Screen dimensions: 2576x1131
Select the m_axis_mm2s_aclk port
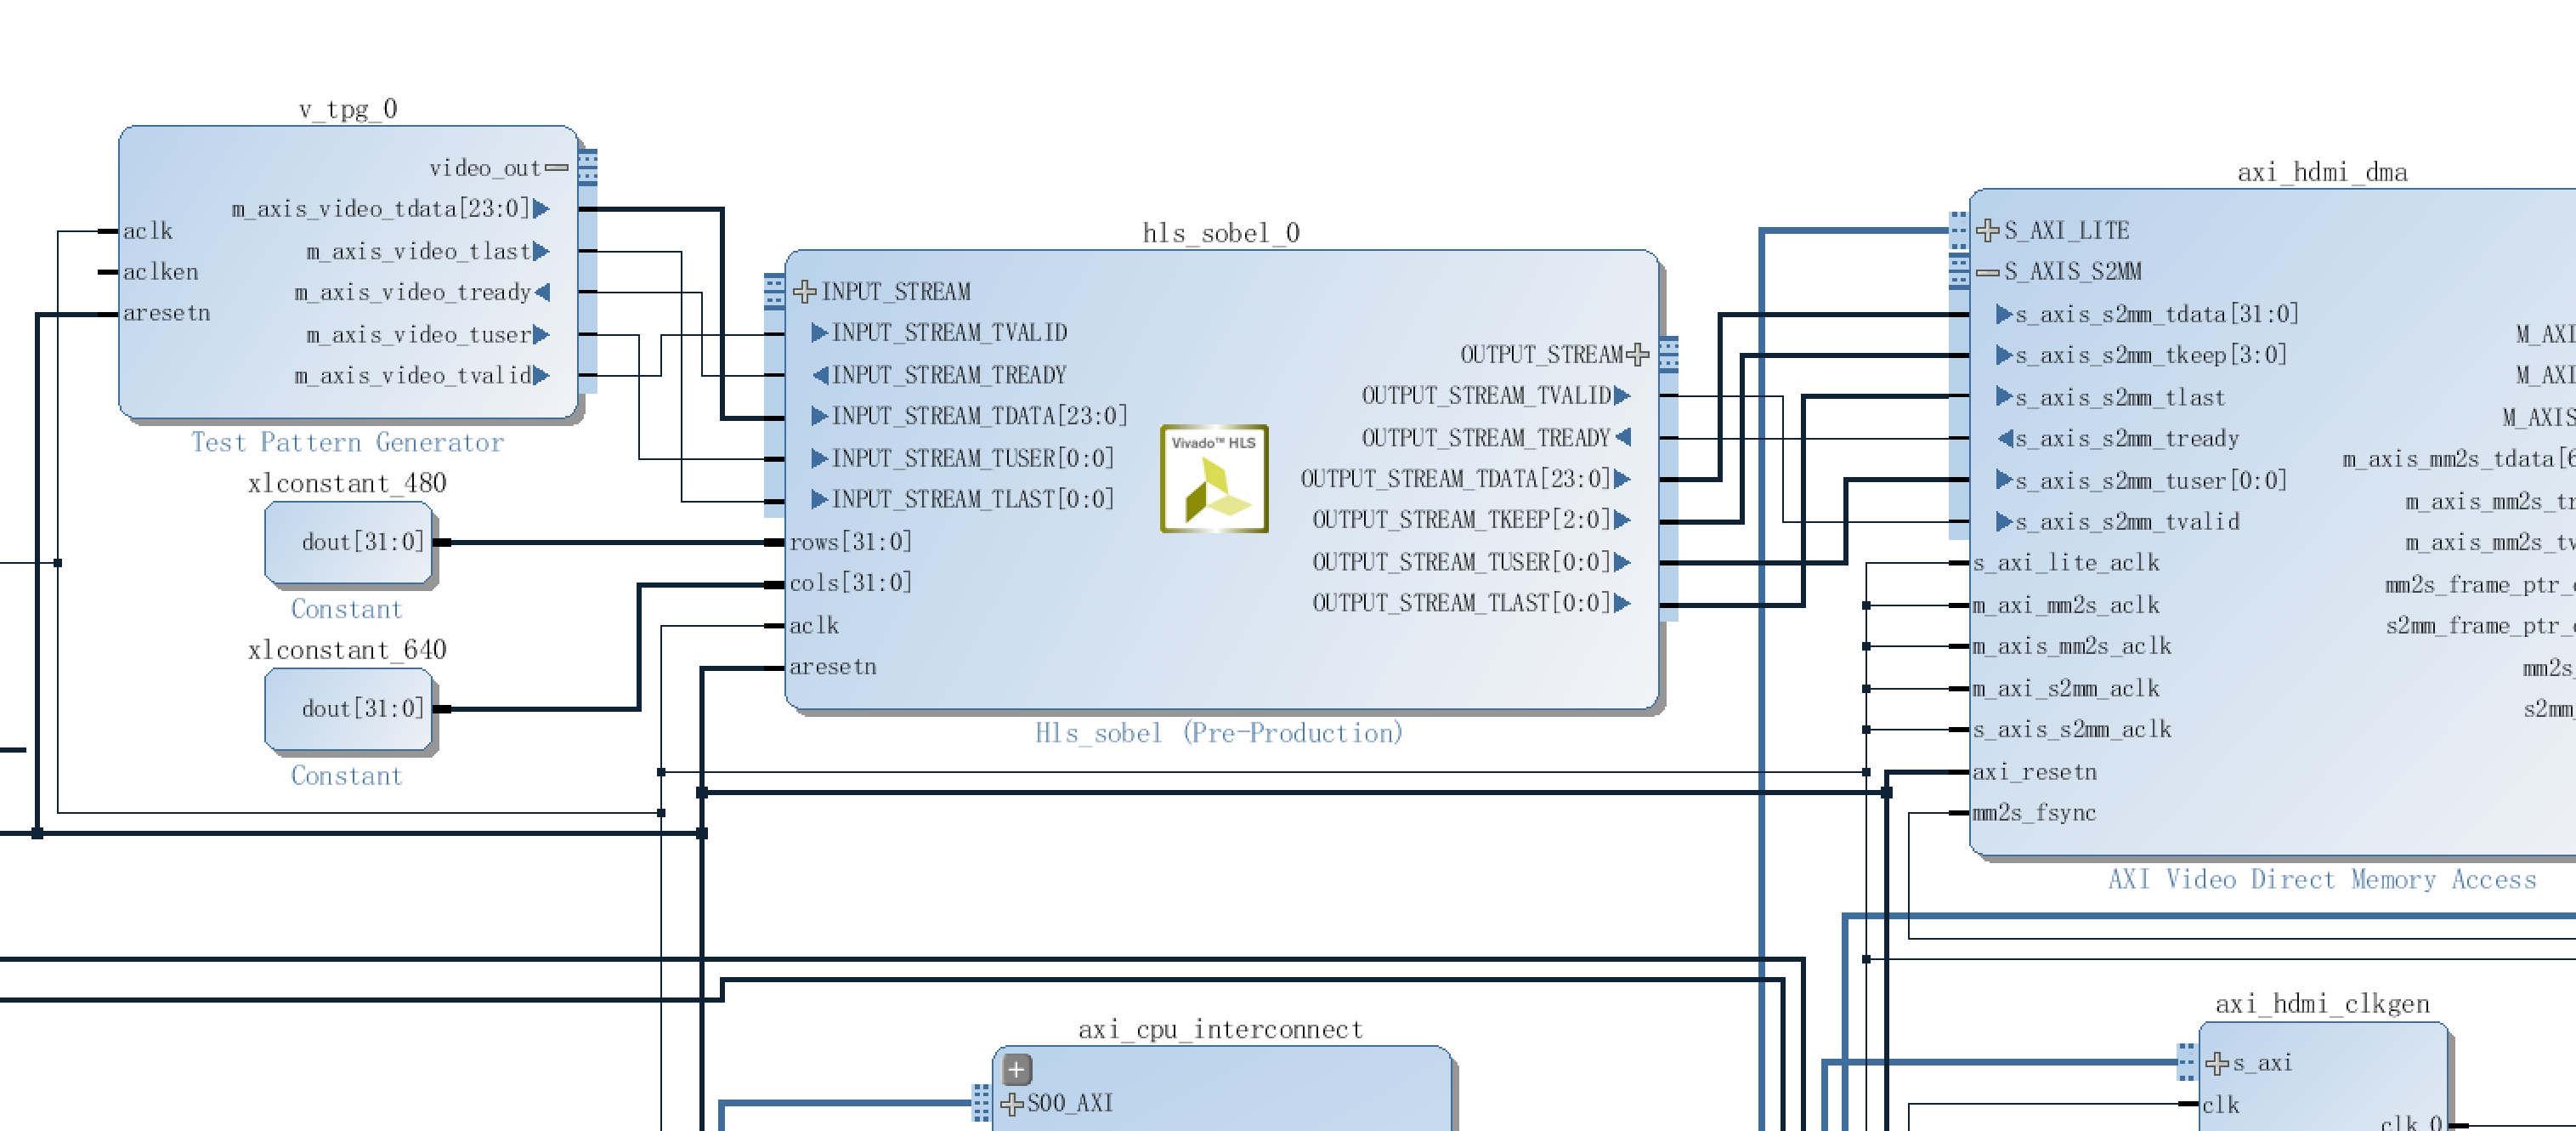coord(2071,646)
